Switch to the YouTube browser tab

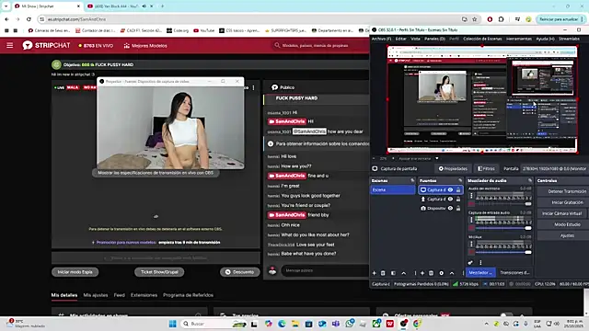[116, 6]
